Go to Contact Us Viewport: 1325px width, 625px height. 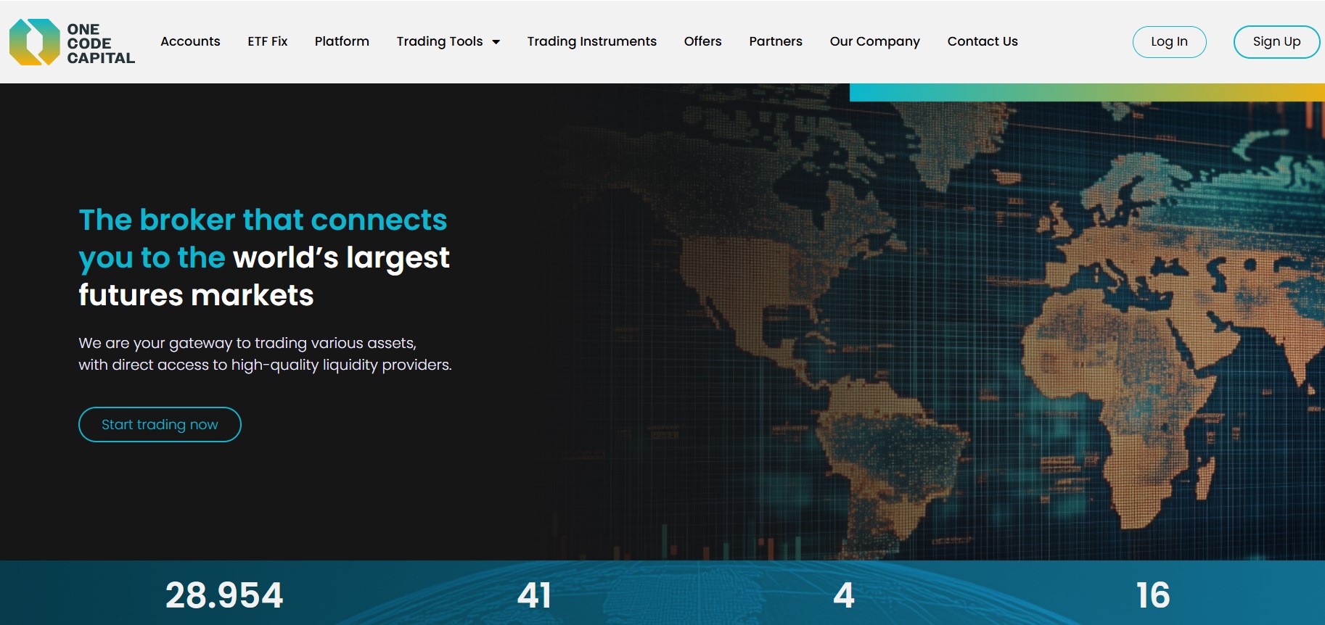pyautogui.click(x=983, y=41)
